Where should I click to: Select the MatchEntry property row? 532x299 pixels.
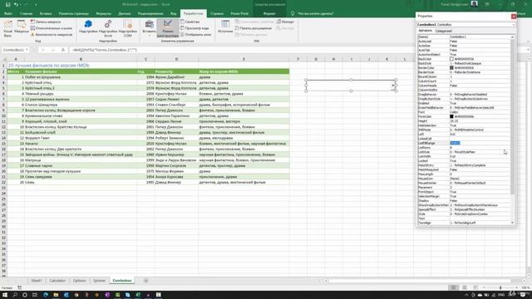[x=464, y=165]
